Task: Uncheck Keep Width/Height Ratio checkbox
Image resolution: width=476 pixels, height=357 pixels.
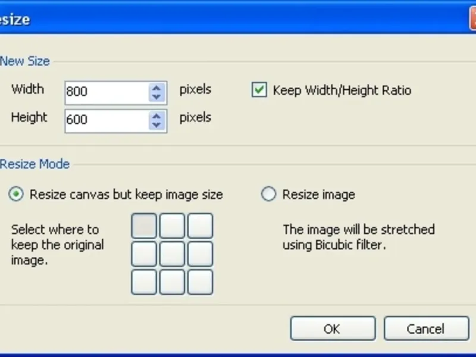Action: tap(259, 90)
